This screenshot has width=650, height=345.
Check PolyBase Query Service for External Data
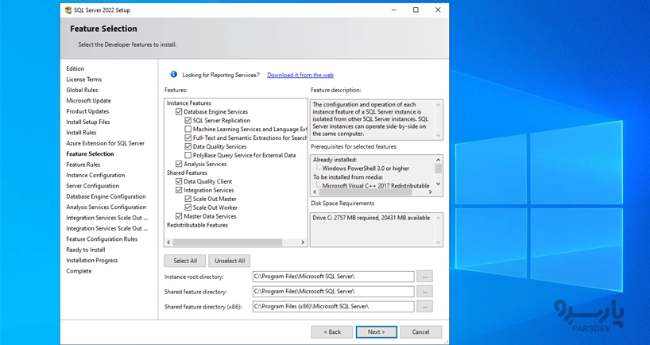[x=188, y=156]
